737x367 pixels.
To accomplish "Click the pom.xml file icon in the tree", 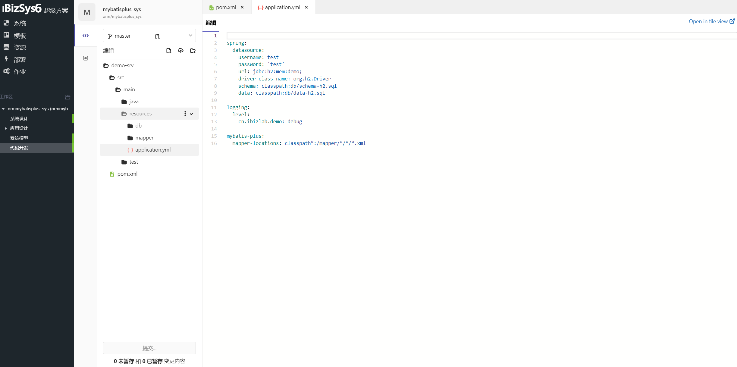I will point(112,174).
